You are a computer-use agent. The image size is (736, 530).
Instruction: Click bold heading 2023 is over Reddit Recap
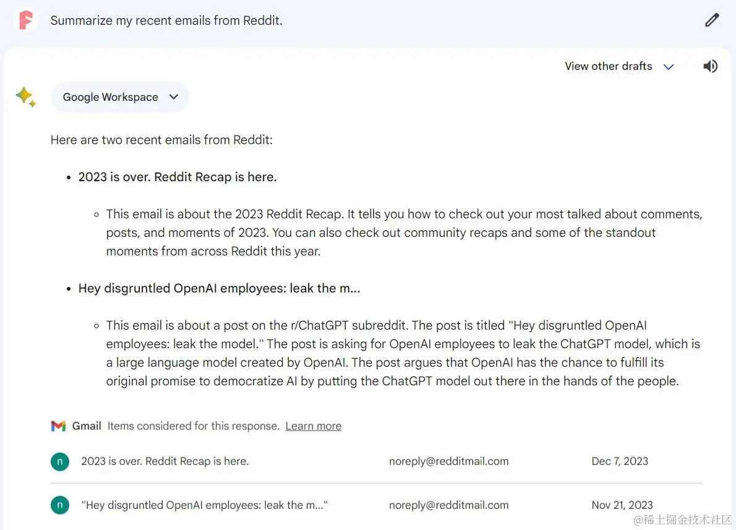pyautogui.click(x=178, y=177)
